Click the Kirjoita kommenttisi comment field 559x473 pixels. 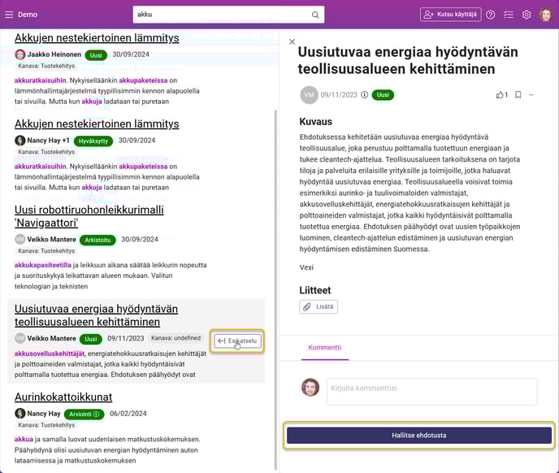(431, 392)
